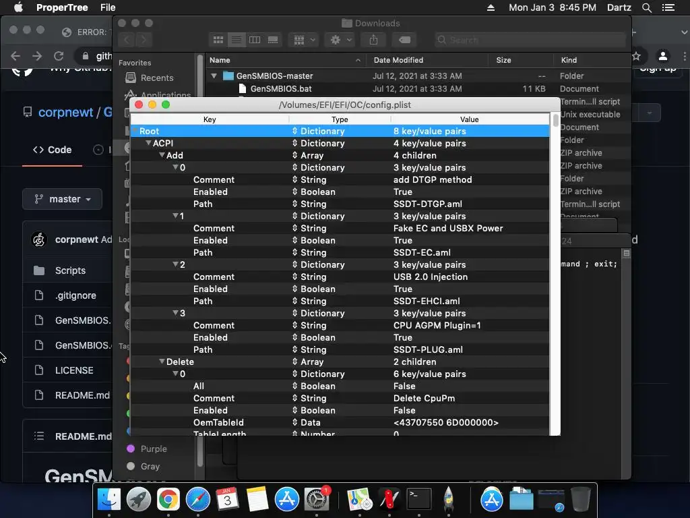This screenshot has width=690, height=518.
Task: Click the eject icon in menu bar
Action: [x=491, y=7]
